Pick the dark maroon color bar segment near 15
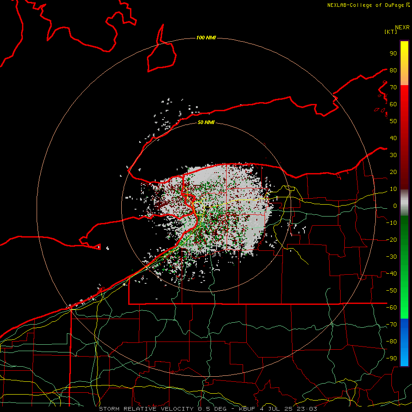Image resolution: width=412 pixels, height=412 pixels. point(404,180)
